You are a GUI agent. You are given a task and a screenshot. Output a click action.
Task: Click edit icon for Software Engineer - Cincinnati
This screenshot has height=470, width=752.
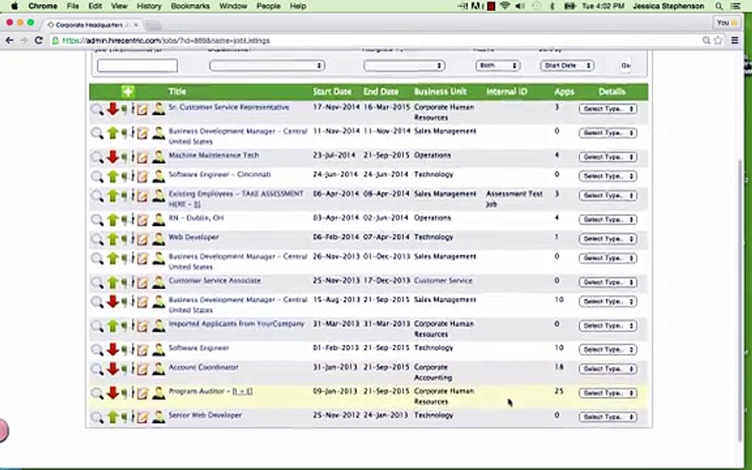click(142, 176)
